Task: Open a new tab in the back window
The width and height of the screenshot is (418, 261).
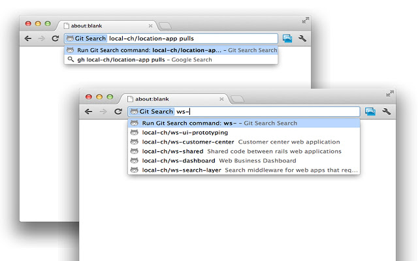Action: click(x=165, y=26)
